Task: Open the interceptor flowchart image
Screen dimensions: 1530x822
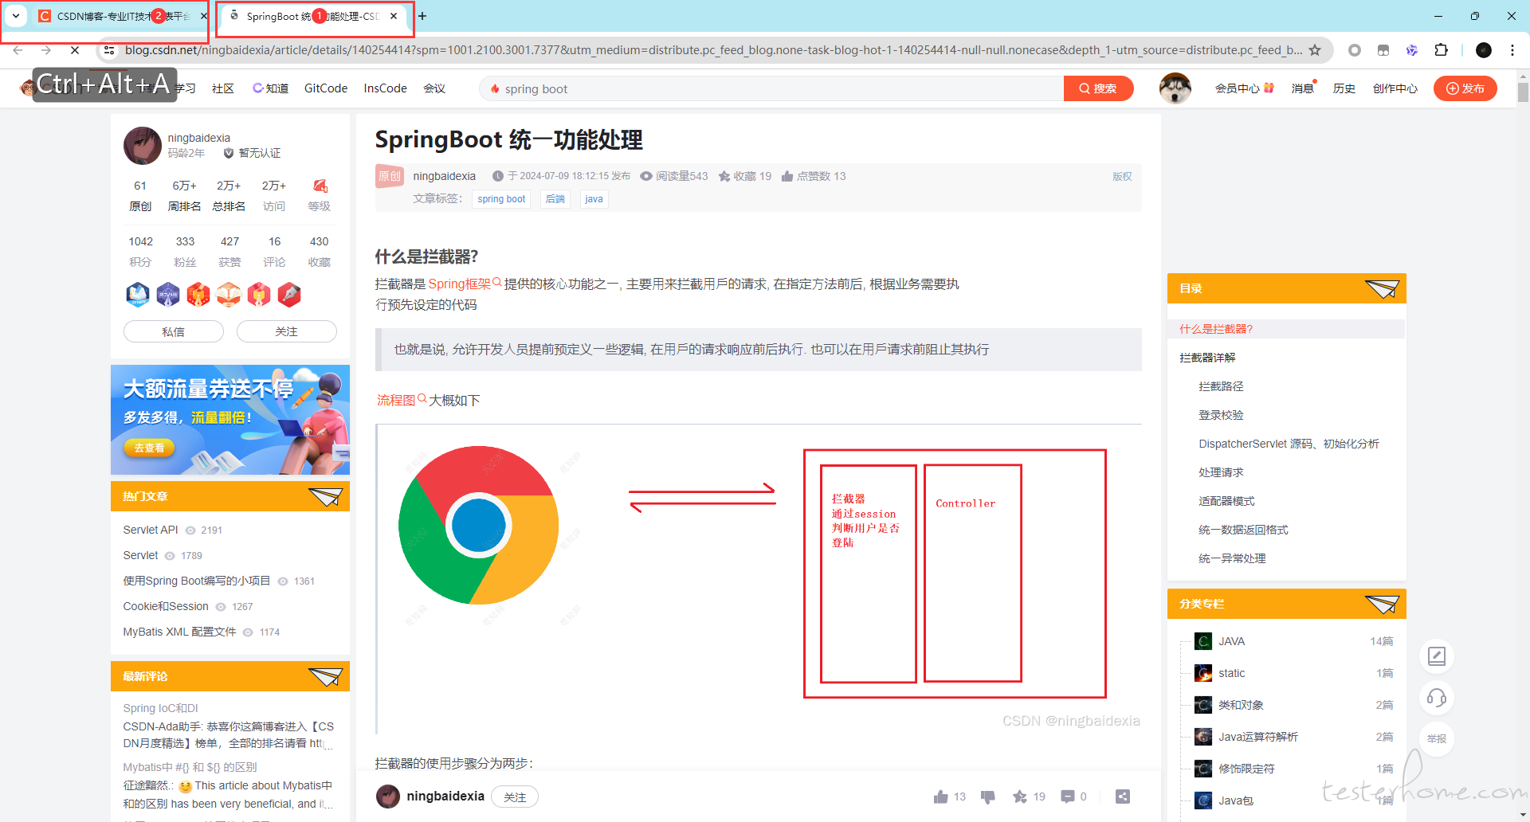Action: click(759, 579)
